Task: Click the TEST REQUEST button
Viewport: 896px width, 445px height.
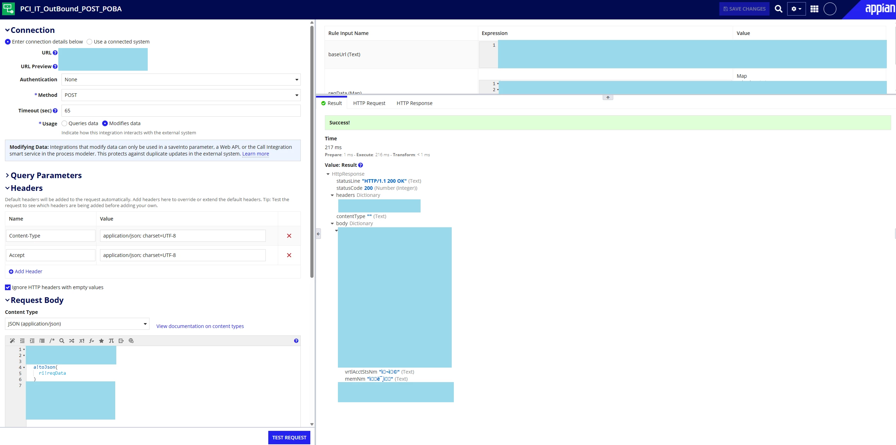Action: 289,438
